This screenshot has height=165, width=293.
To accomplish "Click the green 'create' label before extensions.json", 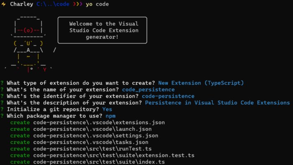I will tap(20, 123).
